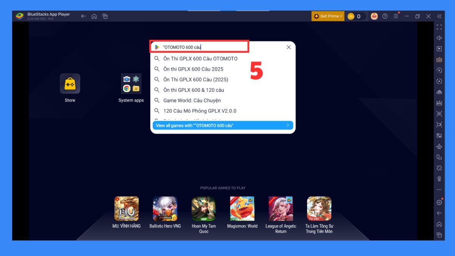
Task: Click the shake device icon in sidebar
Action: pos(439,168)
